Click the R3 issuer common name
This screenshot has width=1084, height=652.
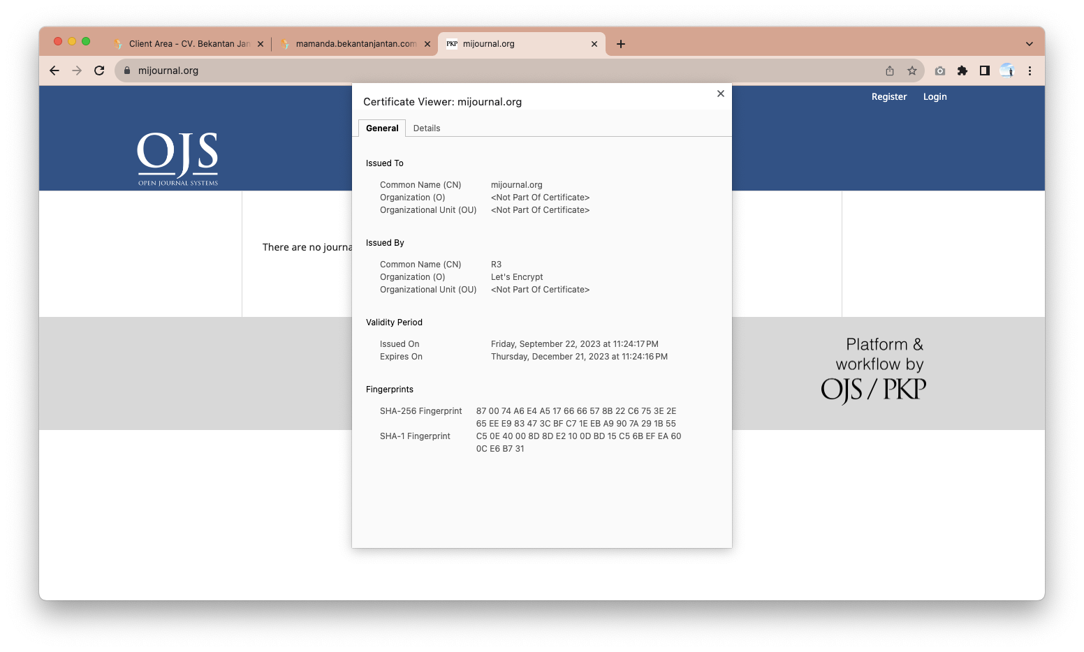coord(497,265)
